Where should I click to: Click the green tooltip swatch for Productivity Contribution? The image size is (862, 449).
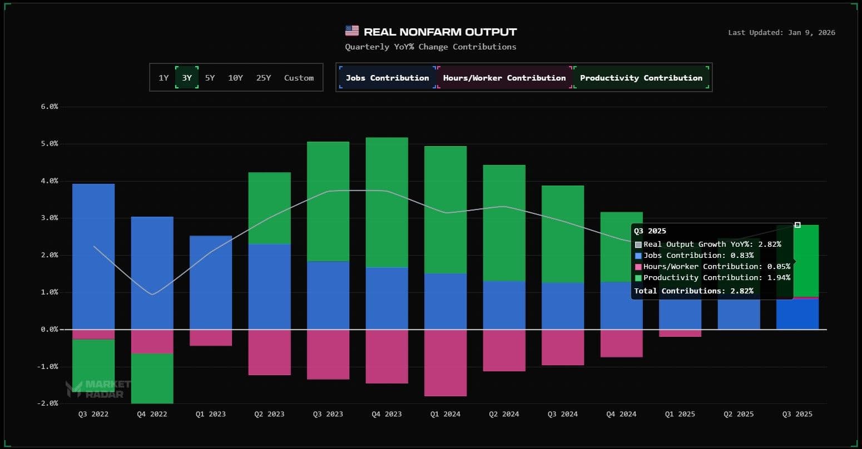[638, 278]
